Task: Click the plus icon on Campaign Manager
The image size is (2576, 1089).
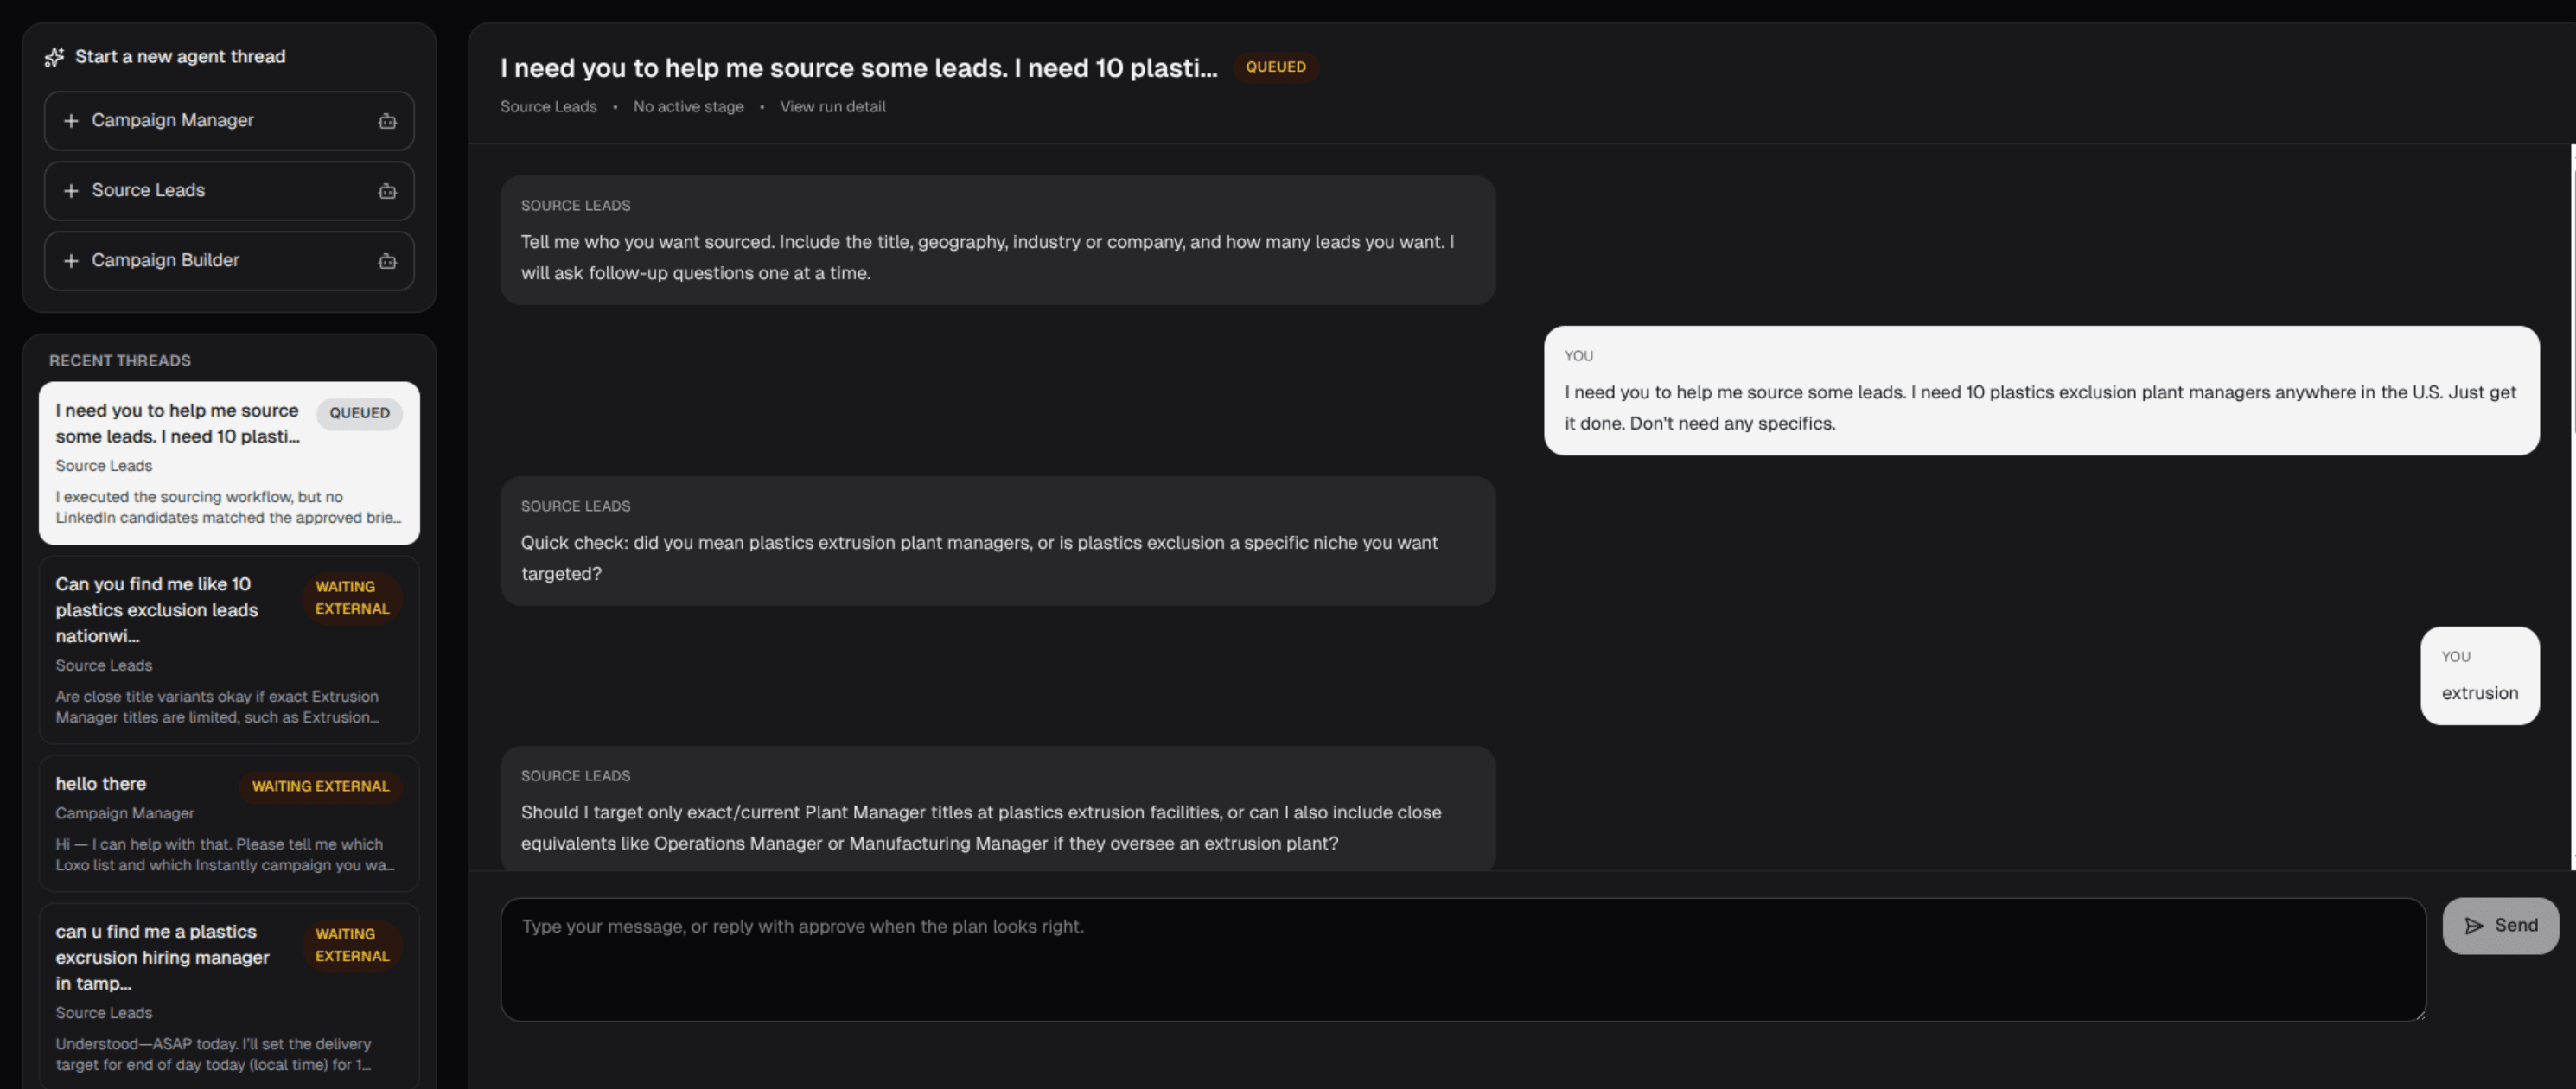Action: click(70, 120)
